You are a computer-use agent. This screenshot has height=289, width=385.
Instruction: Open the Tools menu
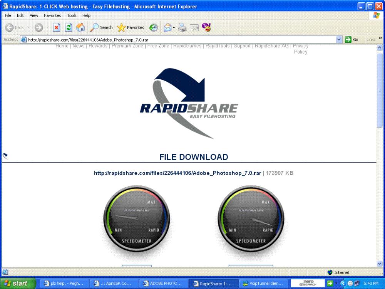[x=72, y=15]
